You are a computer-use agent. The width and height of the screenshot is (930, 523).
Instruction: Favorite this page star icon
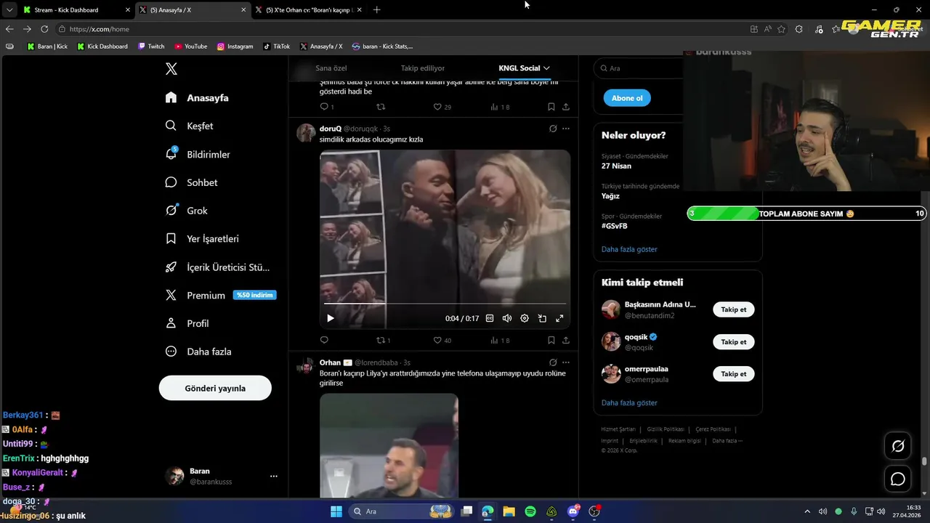point(782,29)
